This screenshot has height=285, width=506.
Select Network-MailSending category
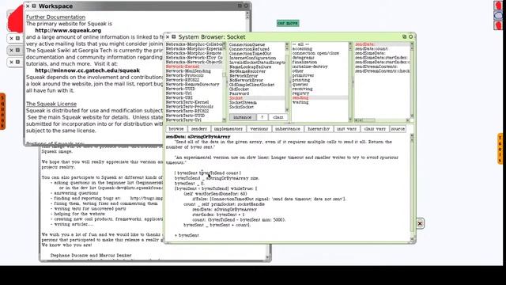194,71
